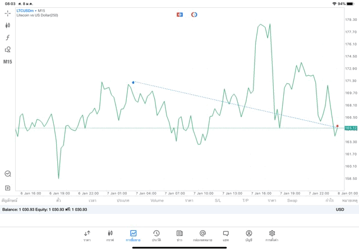Open the บัญชี accounts tab
Viewport: 359px width, 251px height.
point(248,235)
